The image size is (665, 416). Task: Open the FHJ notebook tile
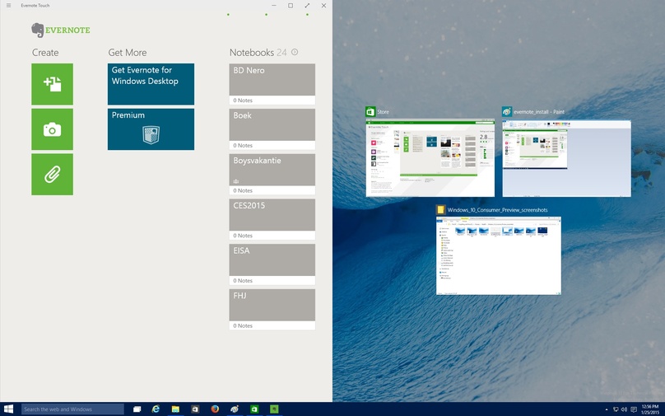[x=272, y=310]
